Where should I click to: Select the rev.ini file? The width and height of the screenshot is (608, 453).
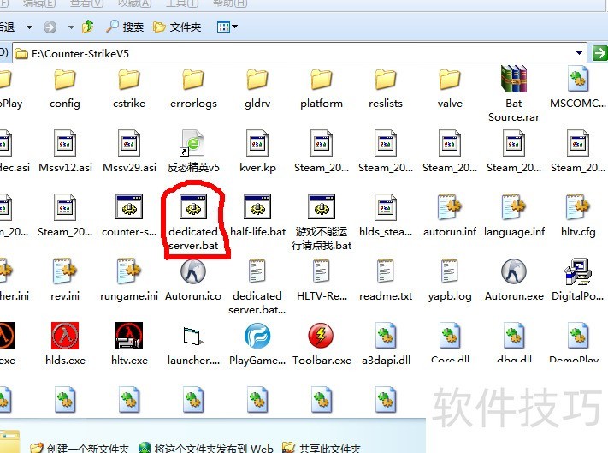[65, 280]
